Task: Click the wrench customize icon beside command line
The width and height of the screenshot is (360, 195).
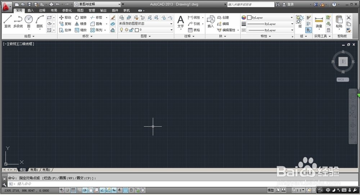Action: [4, 184]
